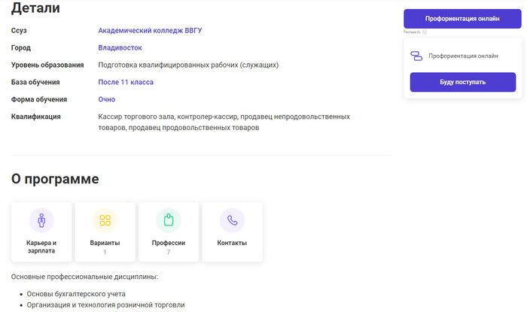Open the Контакты phone icon
Screen dimensions: 527x312
(x=232, y=220)
